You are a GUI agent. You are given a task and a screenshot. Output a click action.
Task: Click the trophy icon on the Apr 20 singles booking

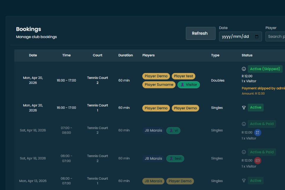[244, 108]
